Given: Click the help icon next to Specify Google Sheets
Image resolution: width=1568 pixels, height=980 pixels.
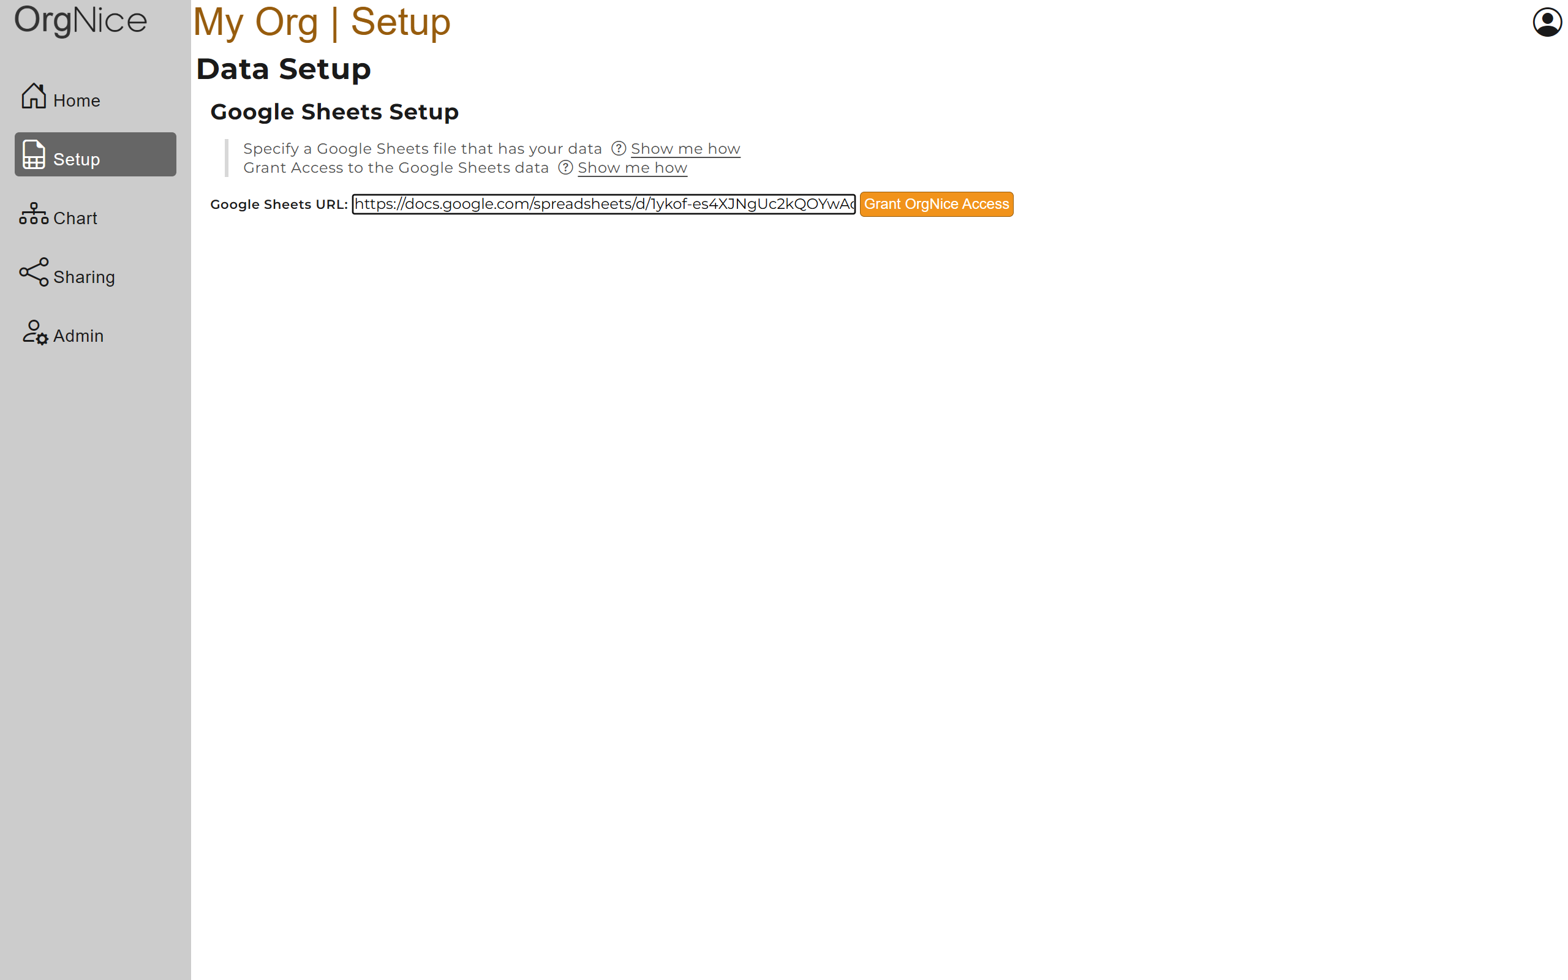Looking at the screenshot, I should coord(616,148).
